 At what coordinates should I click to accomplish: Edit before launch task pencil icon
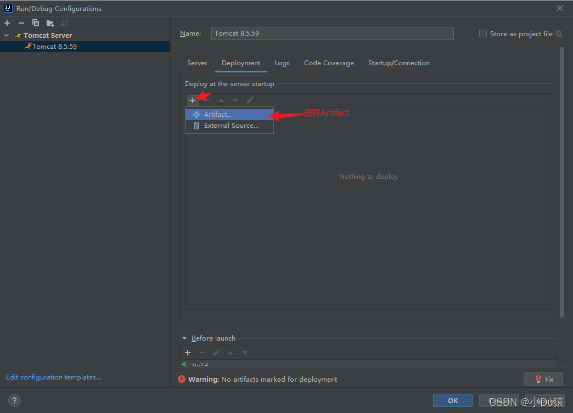(x=216, y=352)
